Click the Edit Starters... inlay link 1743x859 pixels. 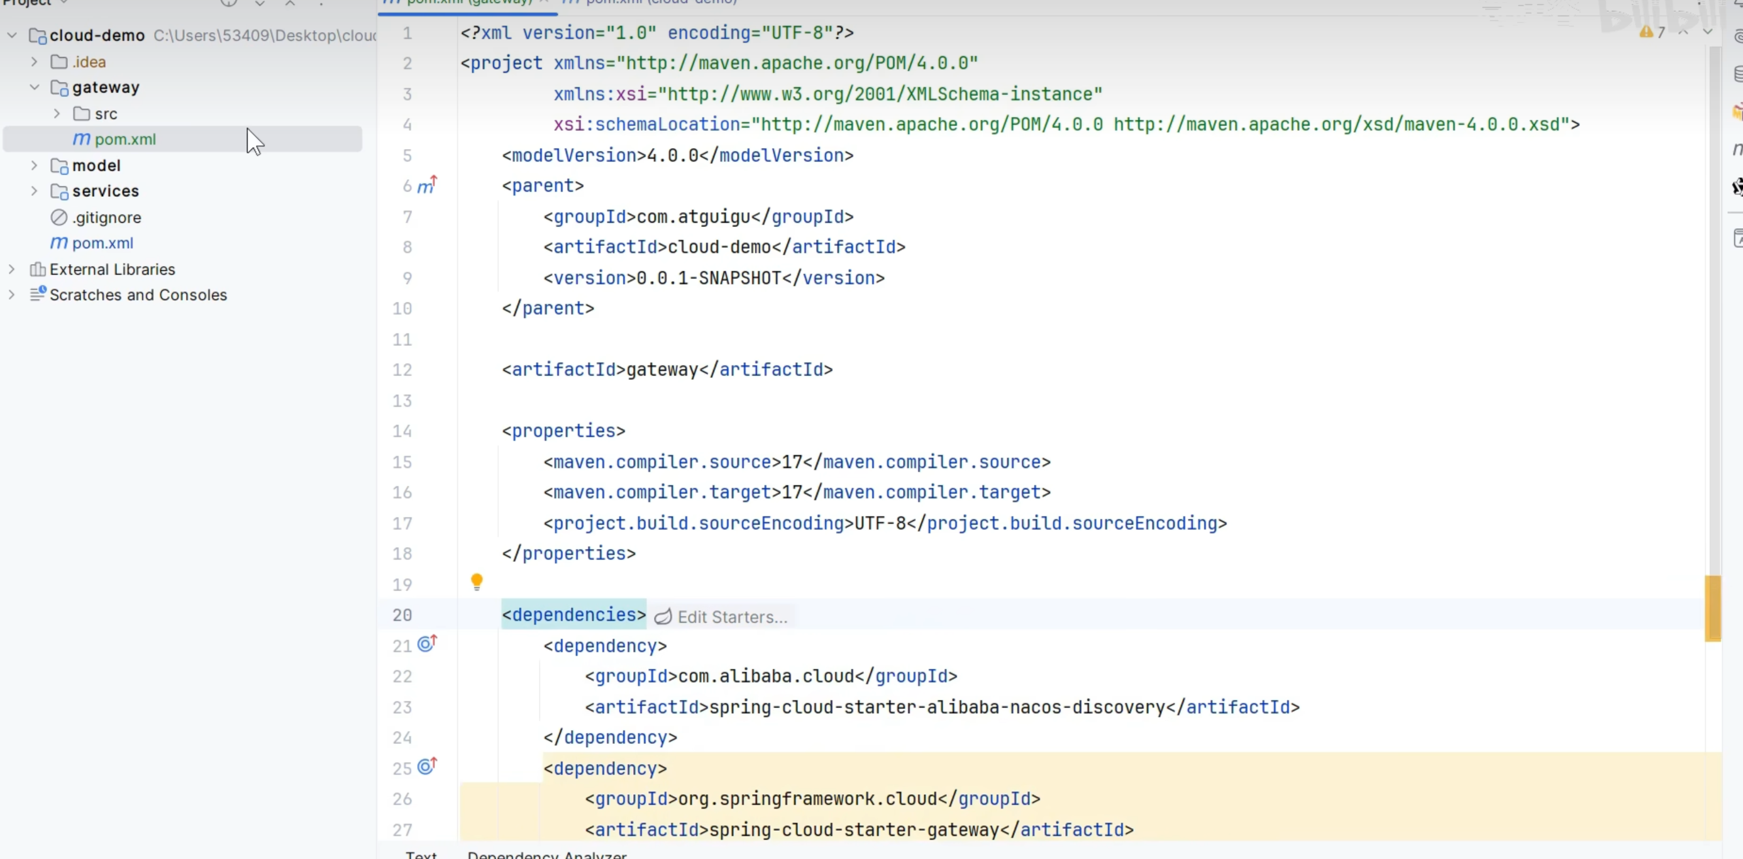[731, 617]
